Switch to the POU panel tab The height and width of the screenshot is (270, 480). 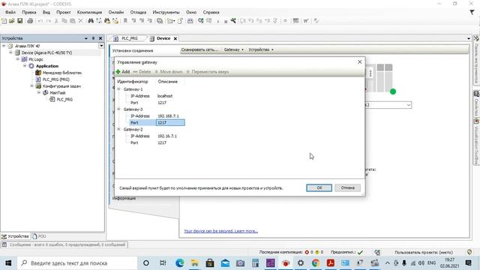pyautogui.click(x=40, y=236)
